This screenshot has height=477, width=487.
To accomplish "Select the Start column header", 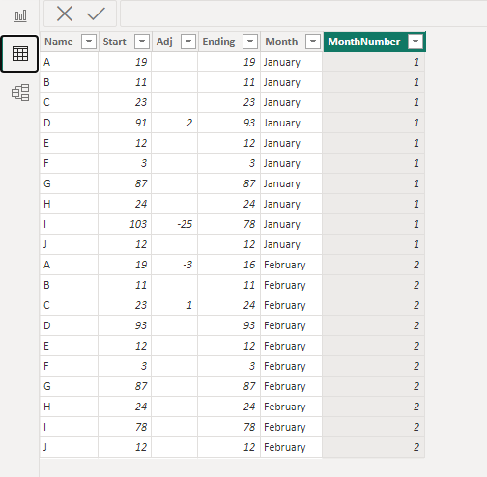I will tap(125, 42).
